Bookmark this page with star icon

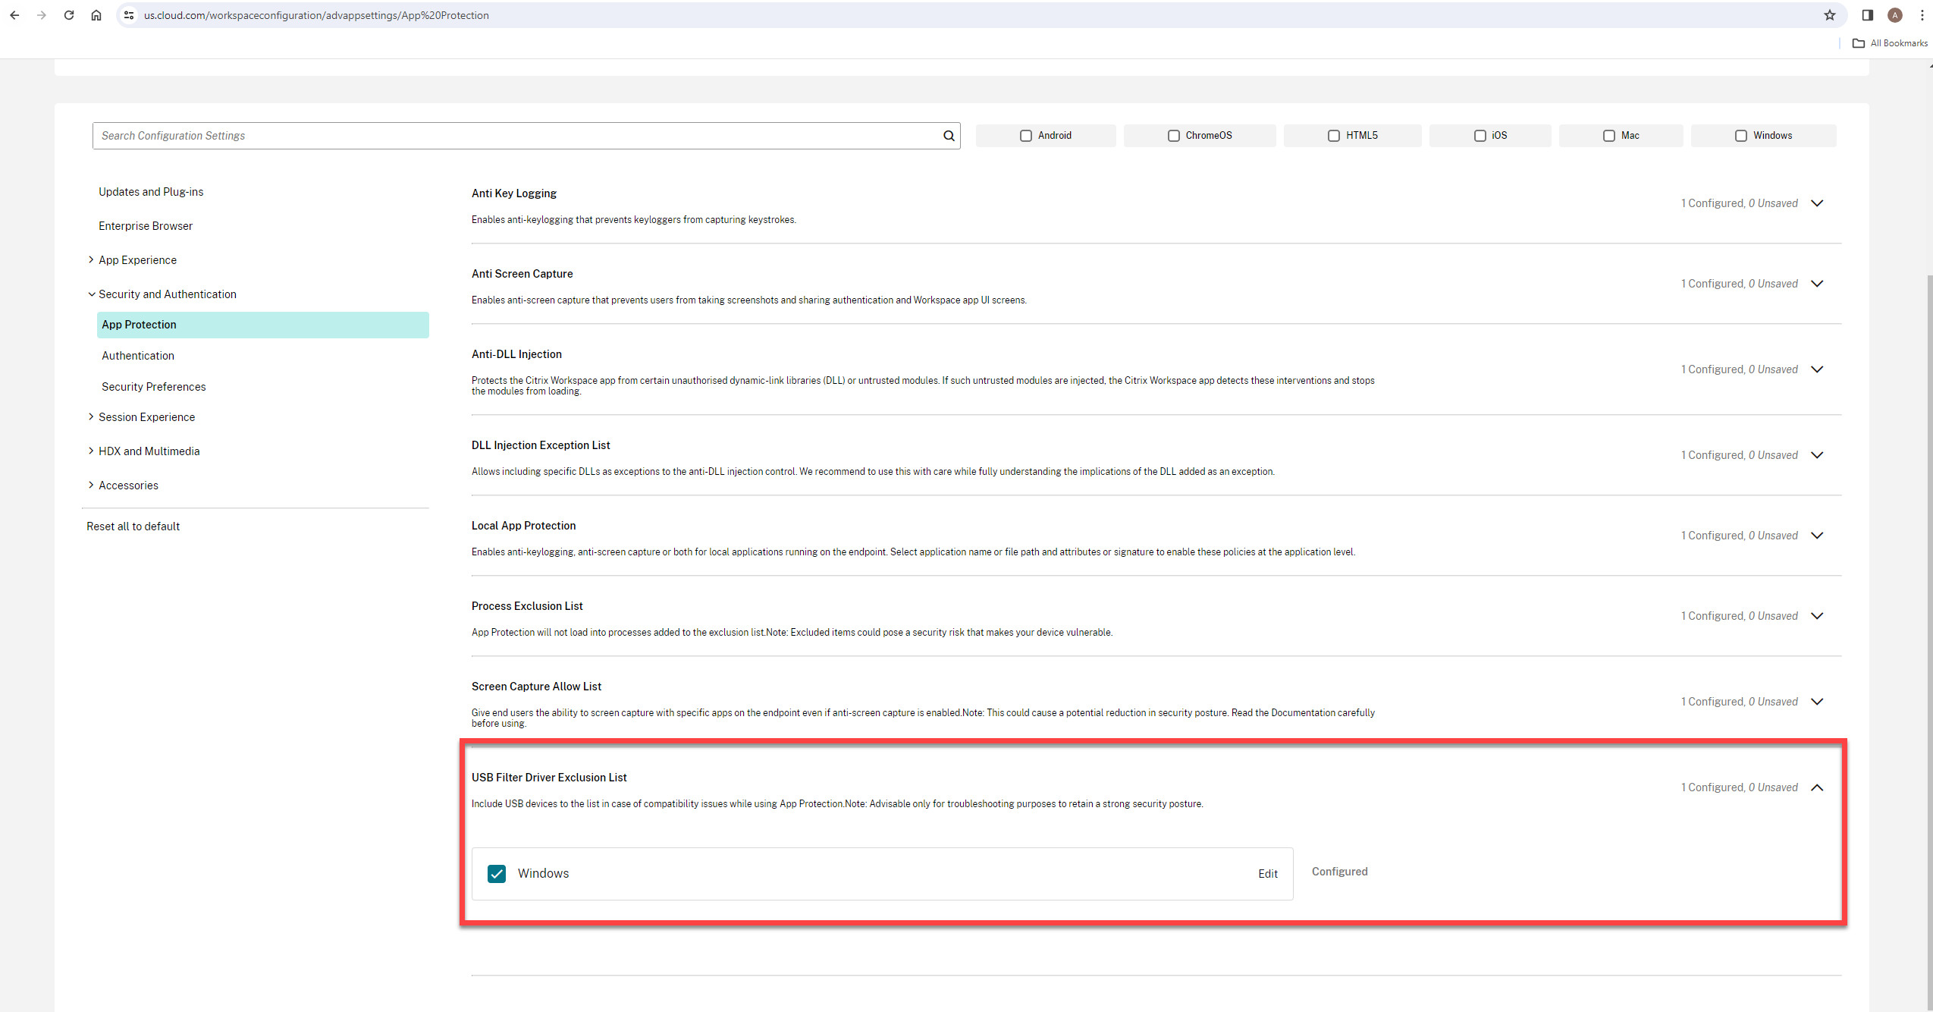pos(1829,15)
